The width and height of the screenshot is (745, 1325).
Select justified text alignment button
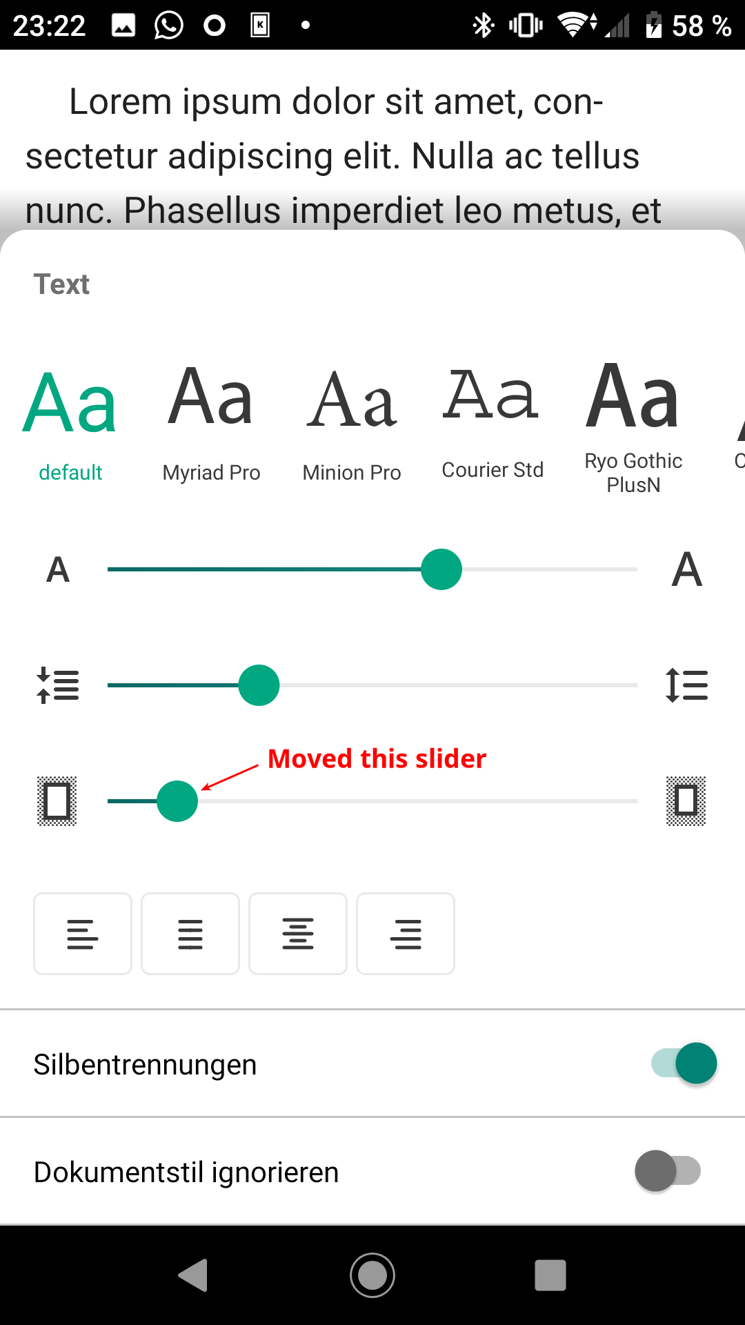pyautogui.click(x=190, y=934)
